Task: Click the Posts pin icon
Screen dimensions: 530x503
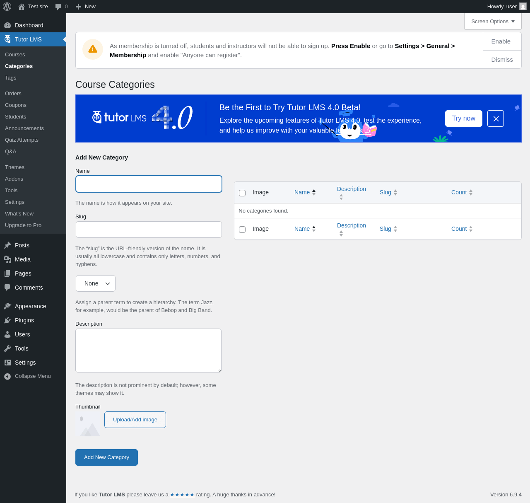Action: 7,245
